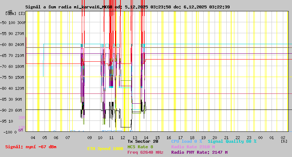Click the '04' hour tick label
This screenshot has height=157, width=292.
33,138
